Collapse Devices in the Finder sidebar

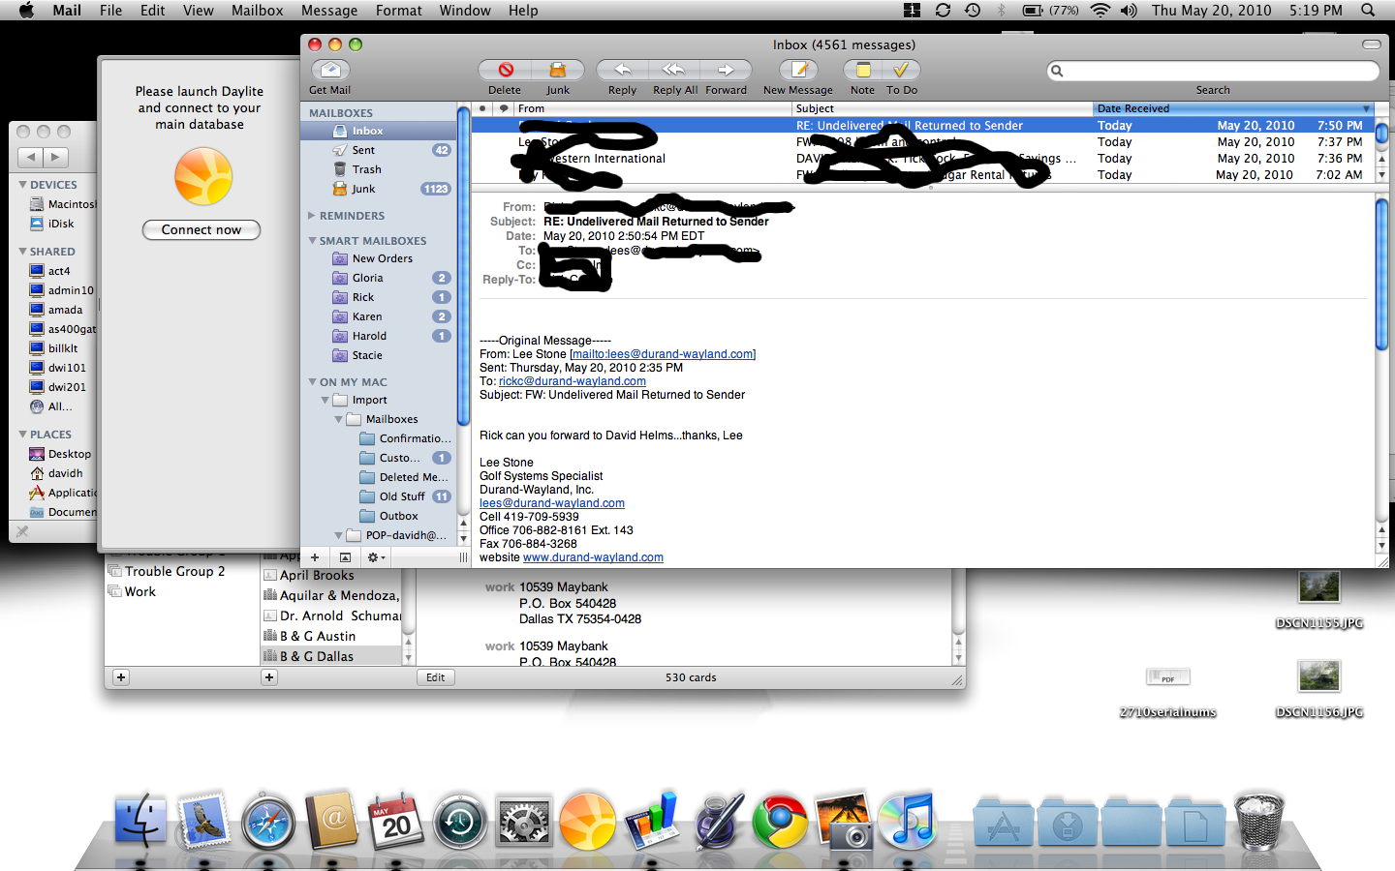coord(22,185)
